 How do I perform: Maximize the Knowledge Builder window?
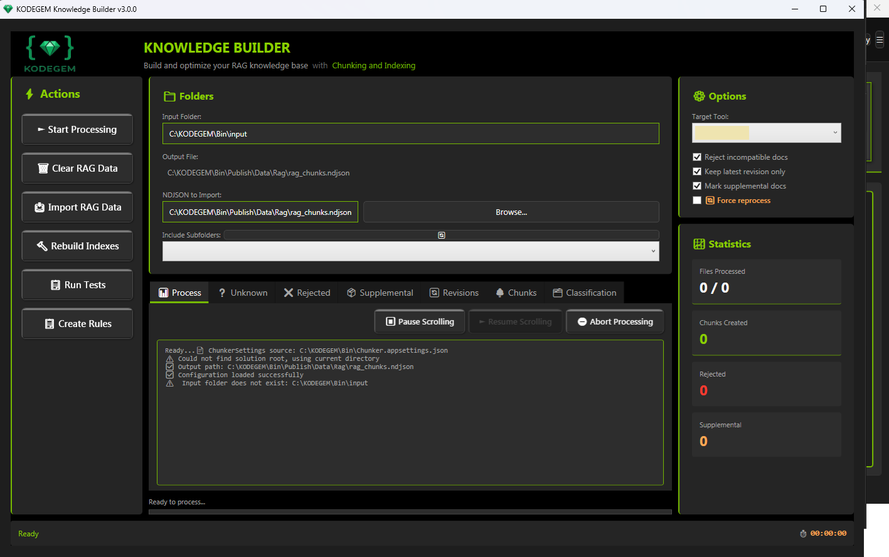(x=823, y=9)
